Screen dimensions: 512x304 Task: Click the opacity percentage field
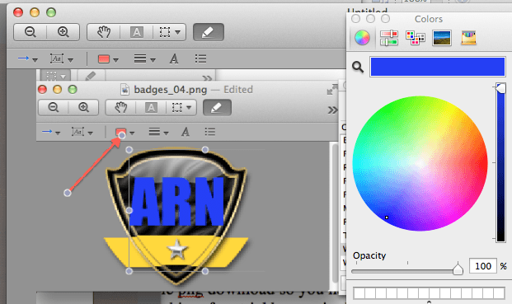pyautogui.click(x=483, y=266)
